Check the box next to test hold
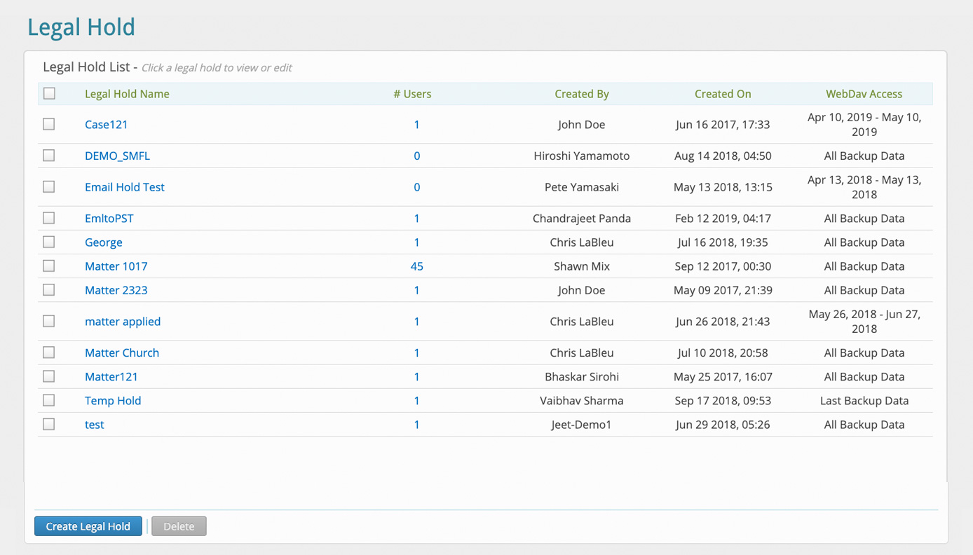 point(49,423)
